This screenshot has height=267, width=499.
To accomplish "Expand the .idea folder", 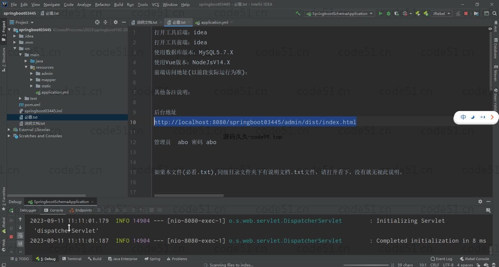I will (x=15, y=36).
